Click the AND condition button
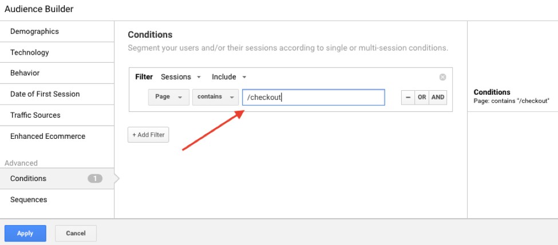This screenshot has width=558, height=245. click(x=438, y=97)
